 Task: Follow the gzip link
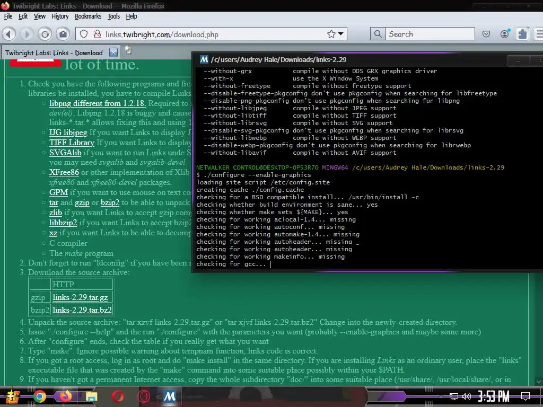tap(82, 203)
